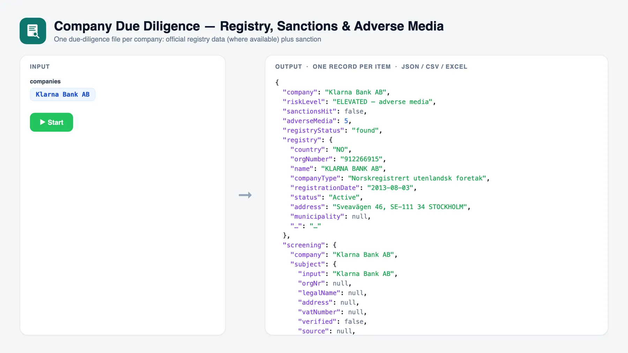Select the Sveavägen 46 address line
628x353 pixels.
point(381,207)
